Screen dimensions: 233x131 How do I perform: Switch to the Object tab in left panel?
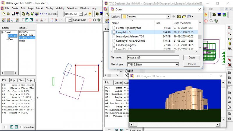(13, 80)
